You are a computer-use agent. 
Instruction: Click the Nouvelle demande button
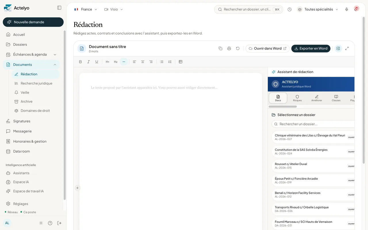[x=33, y=22]
